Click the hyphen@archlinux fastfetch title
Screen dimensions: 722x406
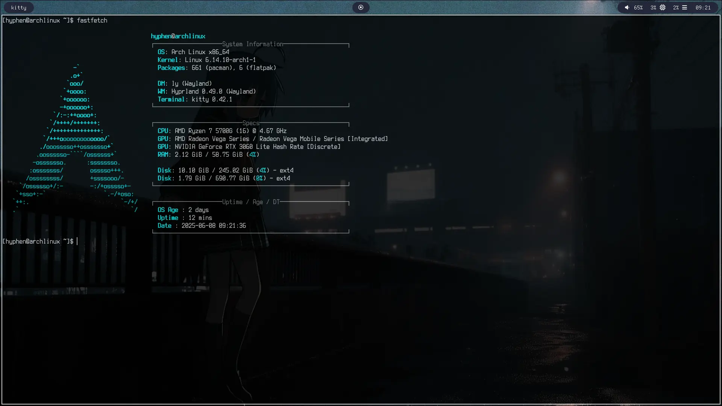[178, 36]
